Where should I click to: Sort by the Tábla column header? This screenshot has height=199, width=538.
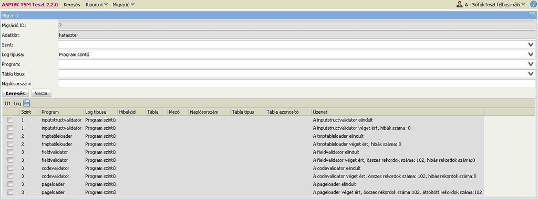click(x=157, y=112)
